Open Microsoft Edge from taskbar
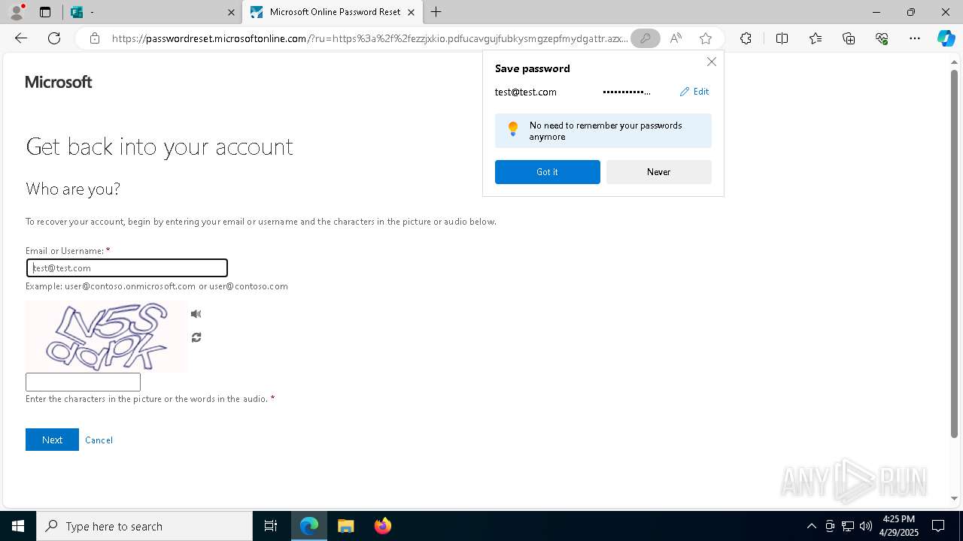The image size is (963, 541). pyautogui.click(x=309, y=526)
